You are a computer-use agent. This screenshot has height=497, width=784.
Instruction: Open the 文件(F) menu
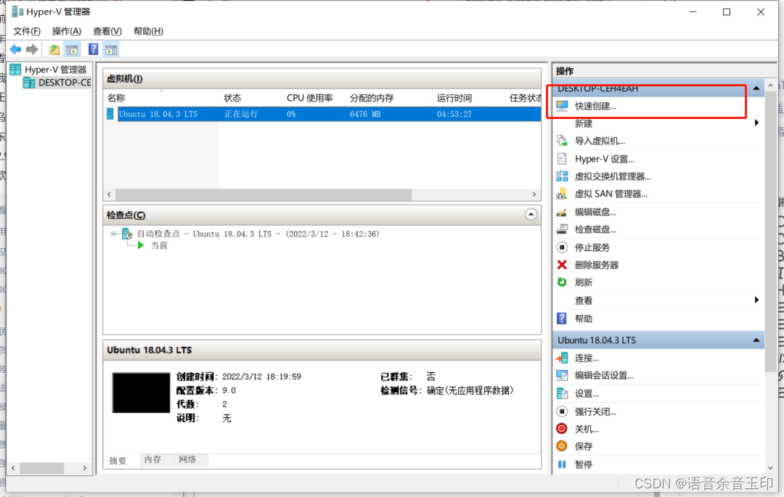coord(27,31)
